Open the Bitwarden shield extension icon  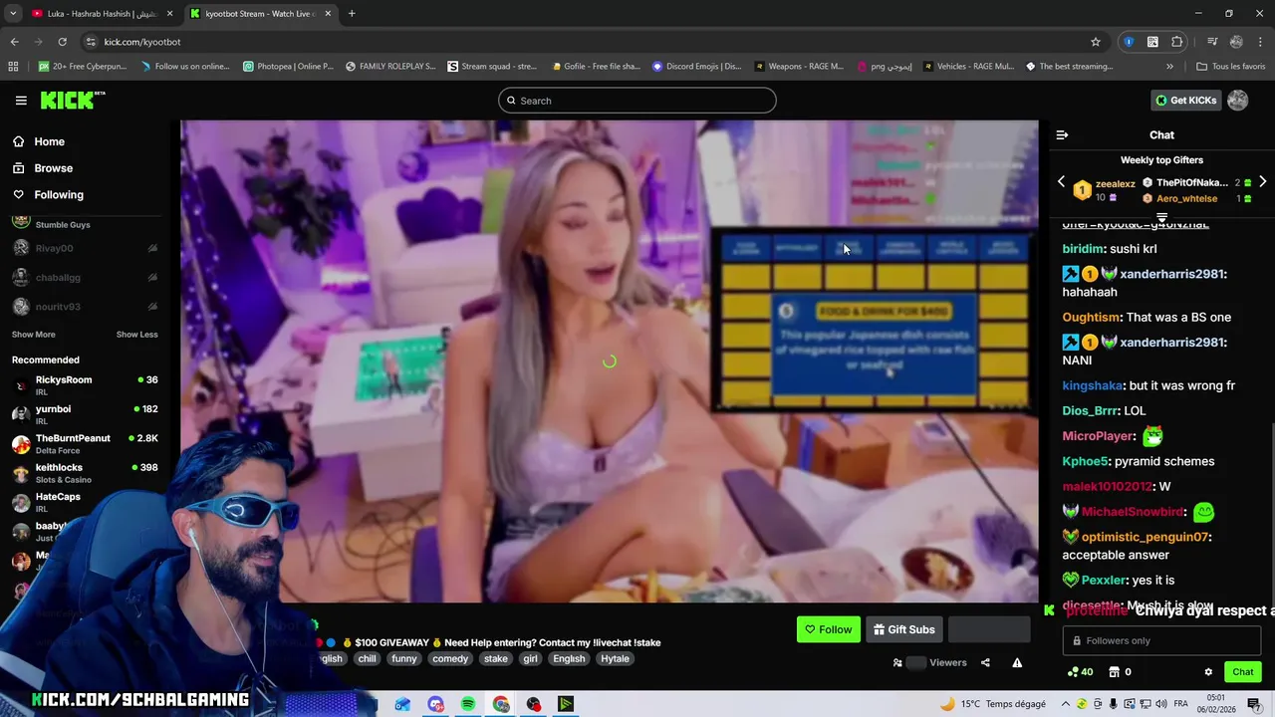(1129, 42)
